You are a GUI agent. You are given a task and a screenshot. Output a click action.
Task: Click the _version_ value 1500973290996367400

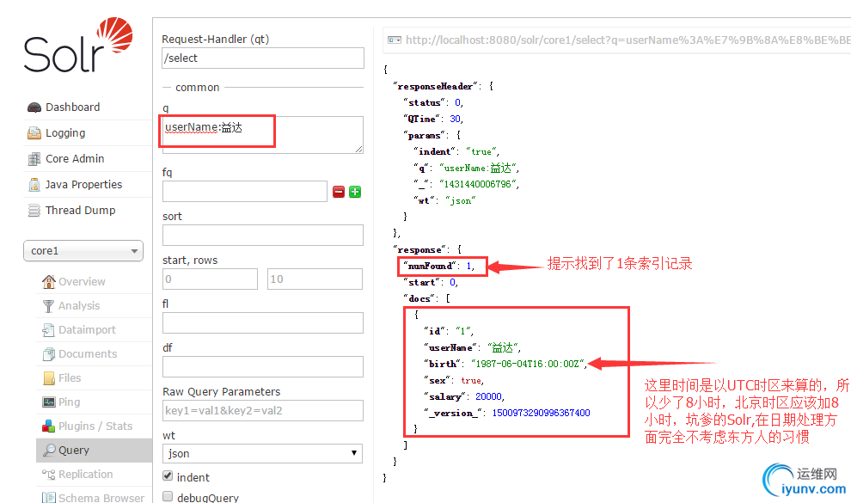coord(541,413)
